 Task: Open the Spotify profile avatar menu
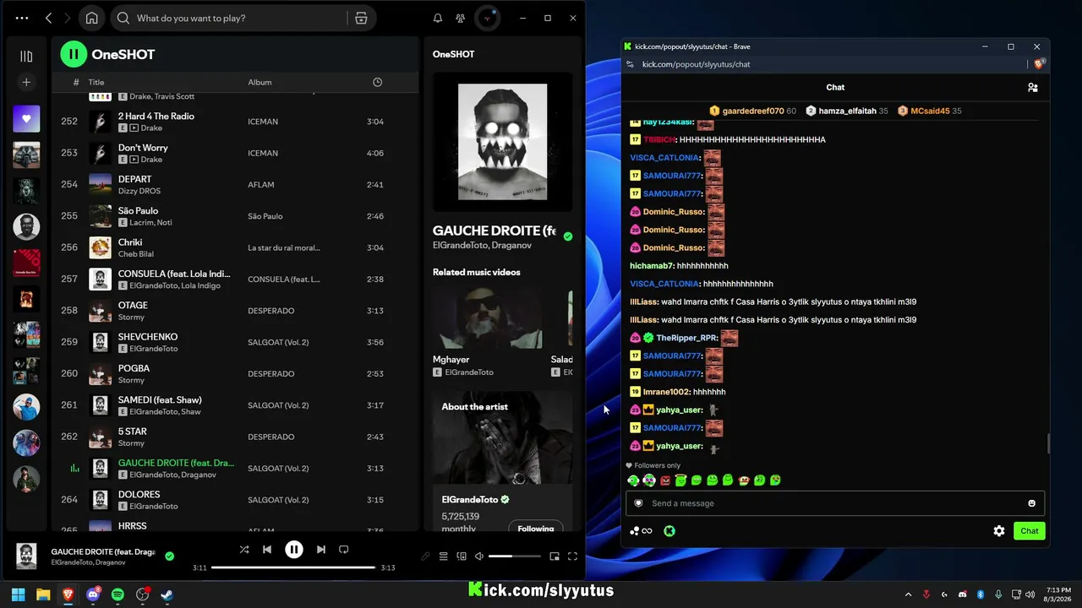click(x=488, y=18)
